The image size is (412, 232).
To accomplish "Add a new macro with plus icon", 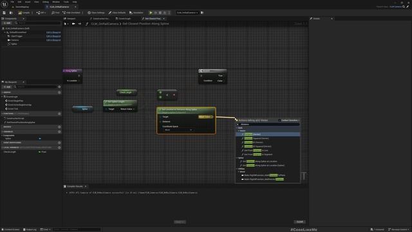I will tap(59, 127).
